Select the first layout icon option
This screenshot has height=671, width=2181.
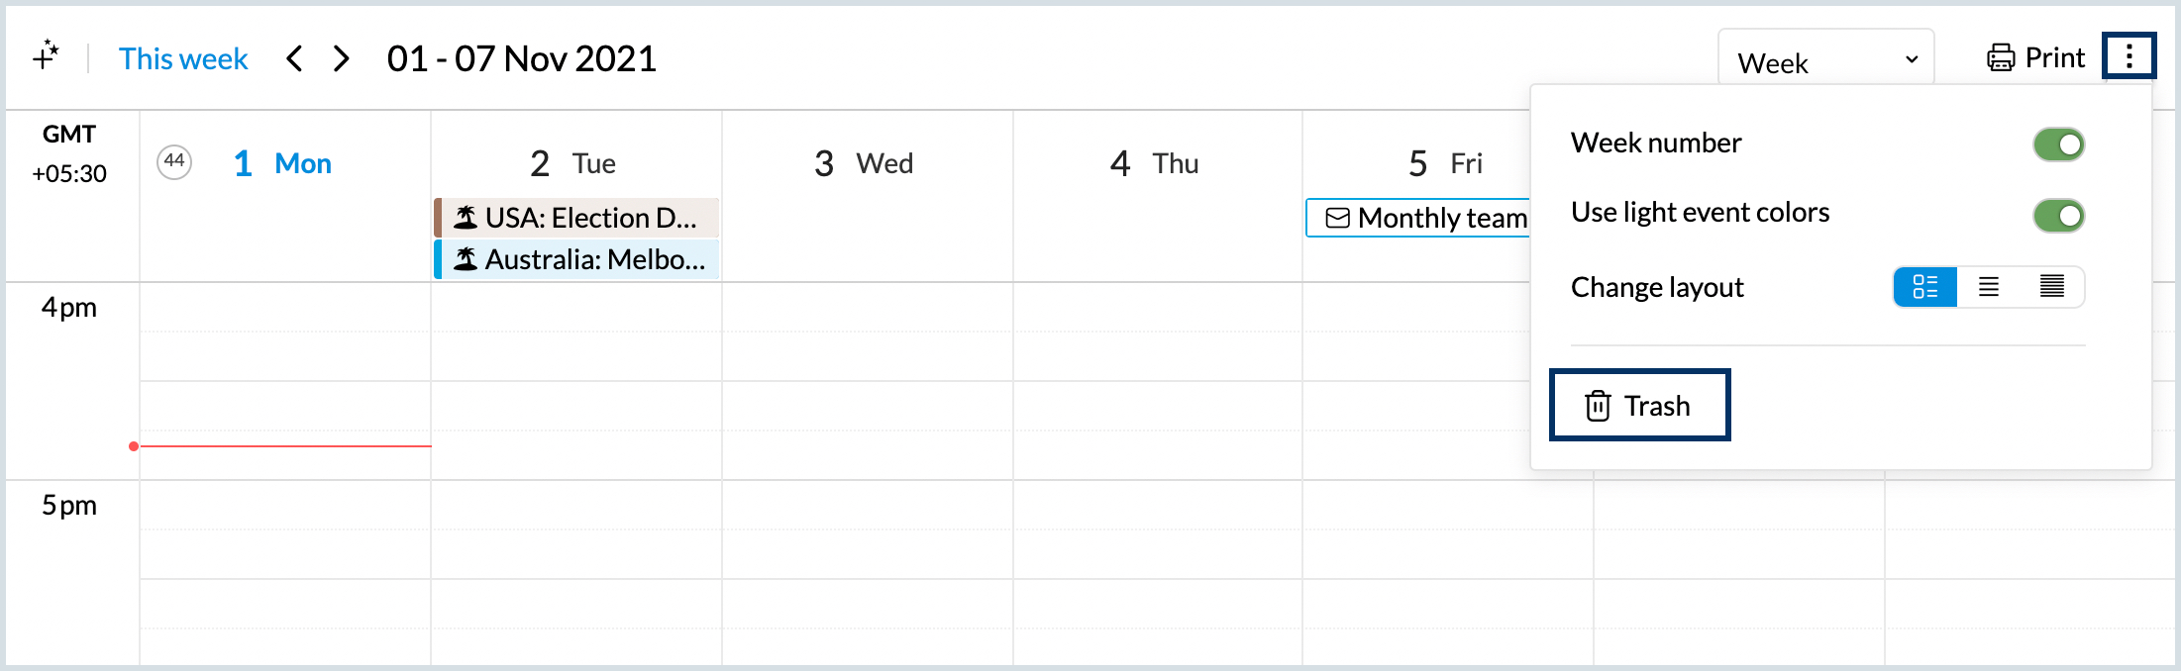coord(1924,287)
